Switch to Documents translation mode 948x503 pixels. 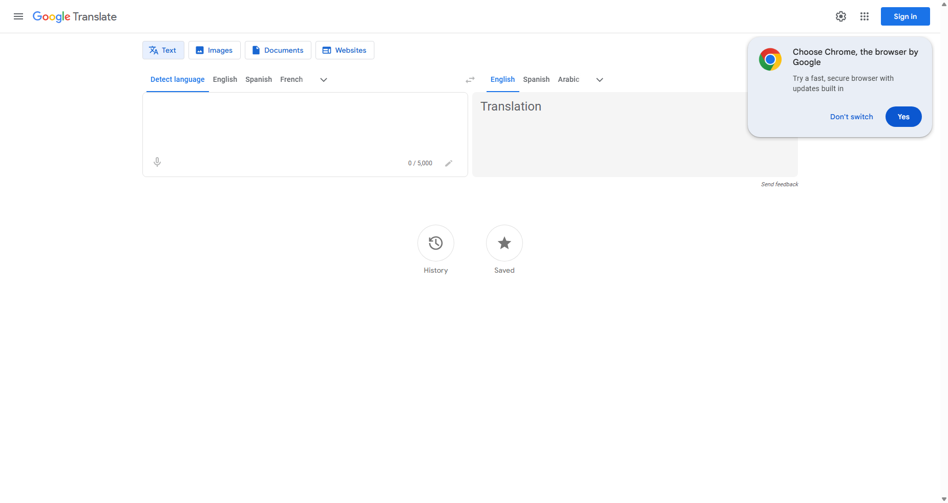click(278, 50)
